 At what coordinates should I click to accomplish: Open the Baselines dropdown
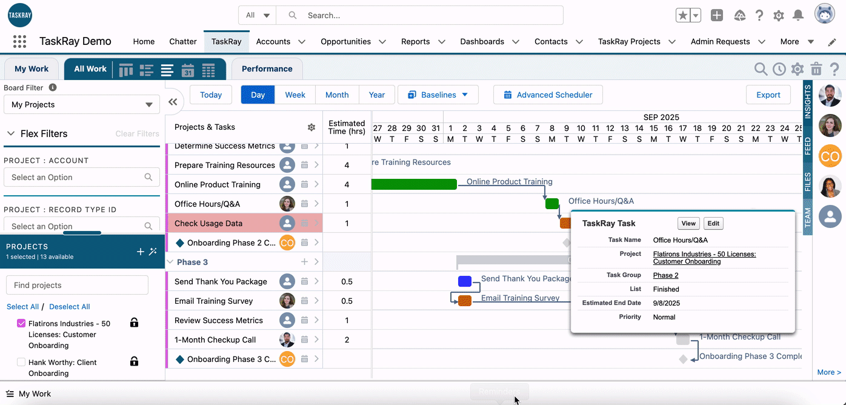pos(438,95)
